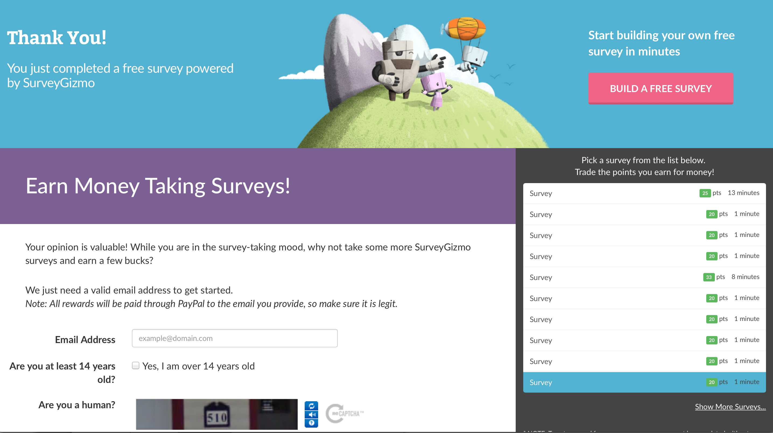The height and width of the screenshot is (433, 773).
Task: Click the reCAPTCHA refresh challenge icon
Action: click(x=311, y=406)
